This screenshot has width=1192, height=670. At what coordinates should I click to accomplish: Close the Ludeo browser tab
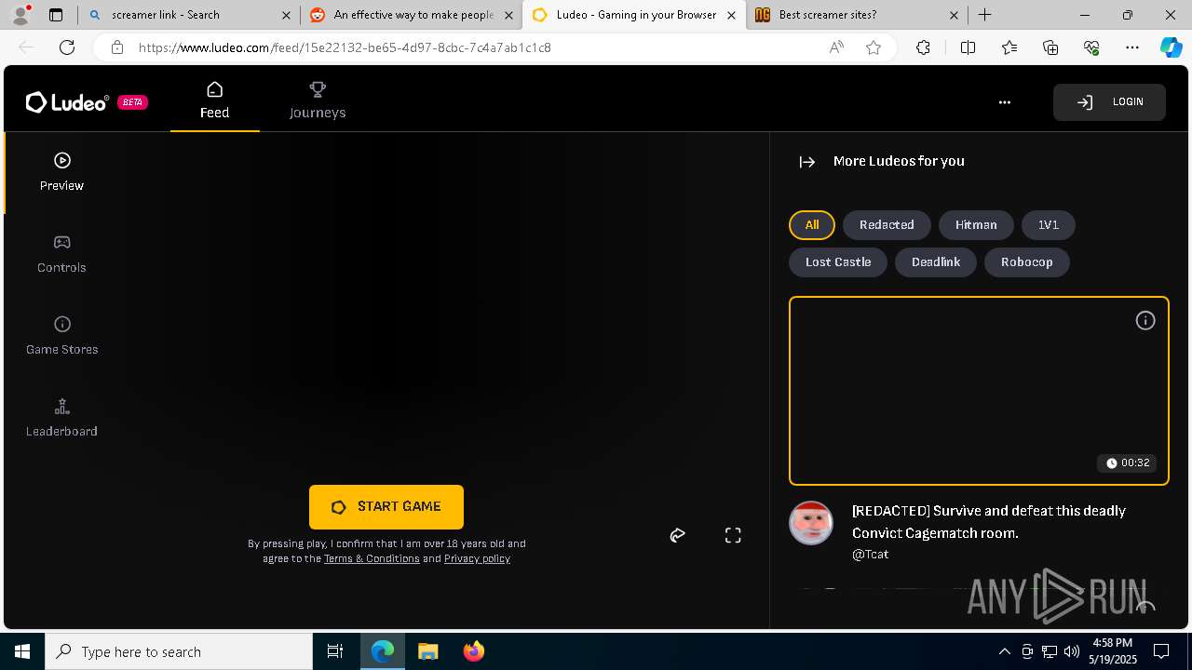732,15
